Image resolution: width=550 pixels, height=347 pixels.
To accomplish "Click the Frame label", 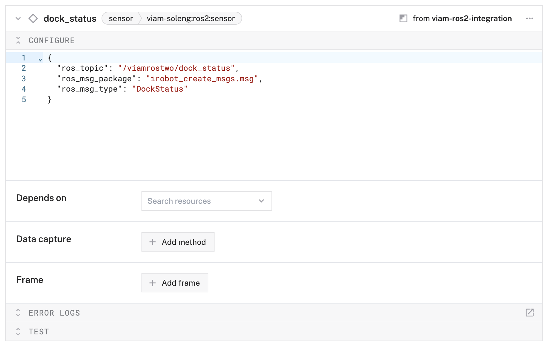I will click(x=30, y=280).
